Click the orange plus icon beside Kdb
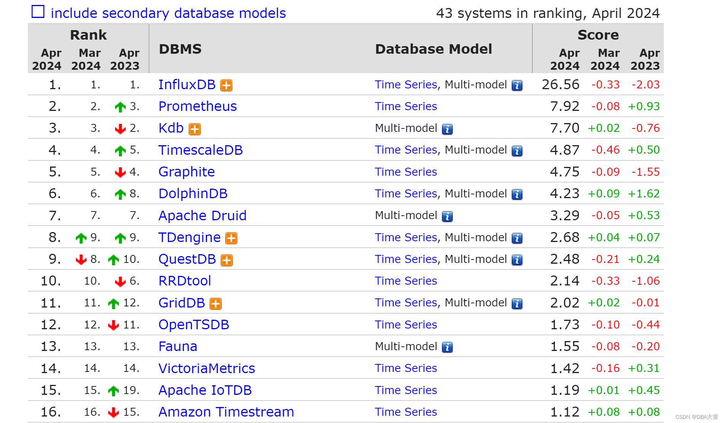The height and width of the screenshot is (423, 724). pyautogui.click(x=195, y=129)
